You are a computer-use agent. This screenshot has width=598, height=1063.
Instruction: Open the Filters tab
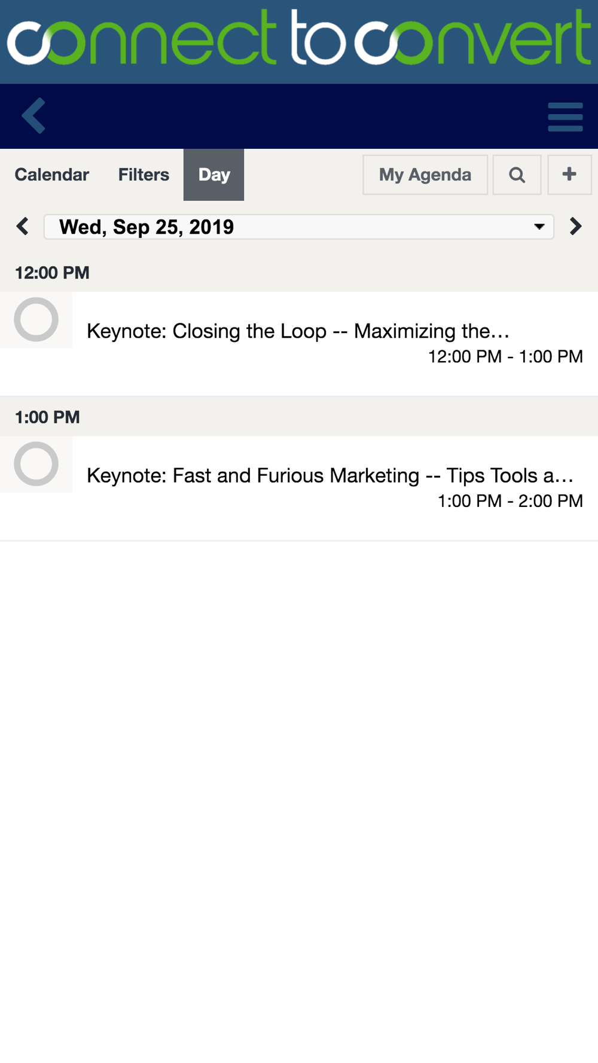coord(144,175)
